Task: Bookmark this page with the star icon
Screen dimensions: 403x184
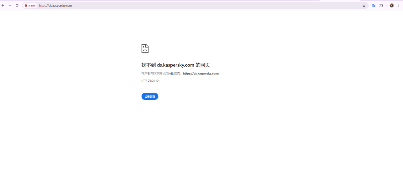Action: click(364, 6)
